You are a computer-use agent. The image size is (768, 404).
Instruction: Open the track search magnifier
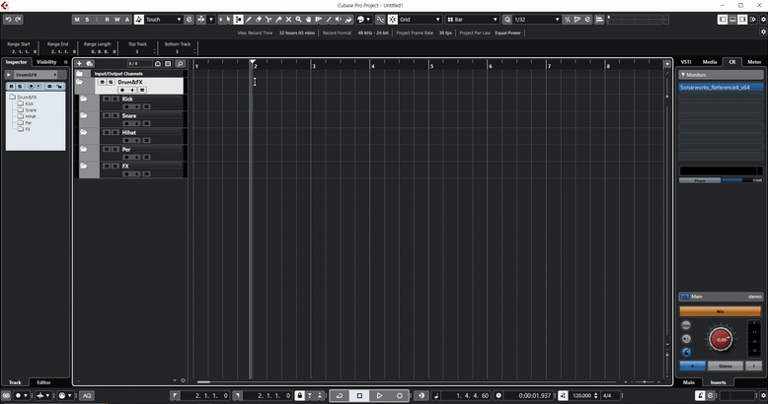180,64
